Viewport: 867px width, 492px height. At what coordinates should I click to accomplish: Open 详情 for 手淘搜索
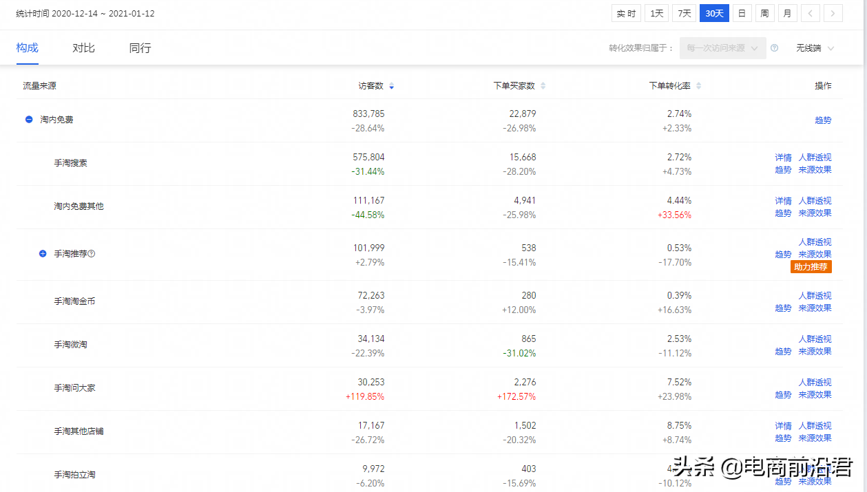point(783,157)
